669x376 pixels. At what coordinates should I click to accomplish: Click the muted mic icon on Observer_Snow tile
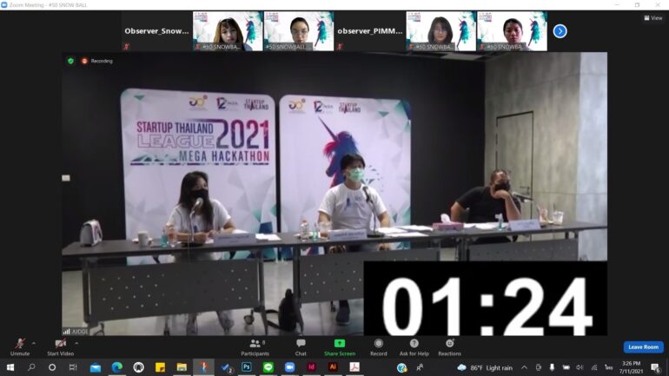(x=126, y=47)
